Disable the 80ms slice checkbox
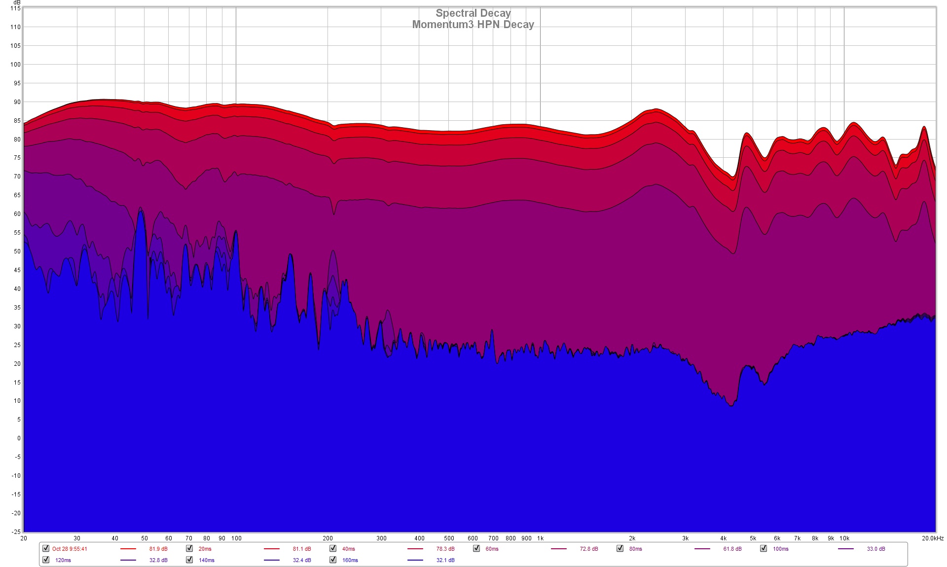Viewport: 947px width, 567px height. tap(620, 548)
